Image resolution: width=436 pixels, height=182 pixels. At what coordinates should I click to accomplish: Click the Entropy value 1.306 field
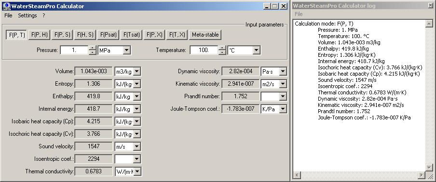click(94, 84)
